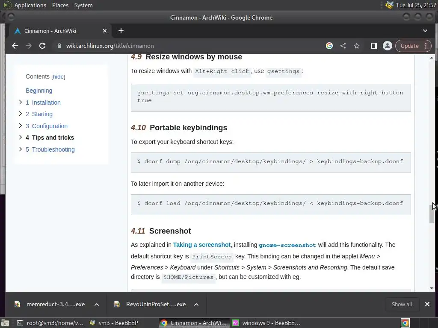The image size is (438, 328).
Task: Bookmark this page with star icon
Action: [357, 46]
